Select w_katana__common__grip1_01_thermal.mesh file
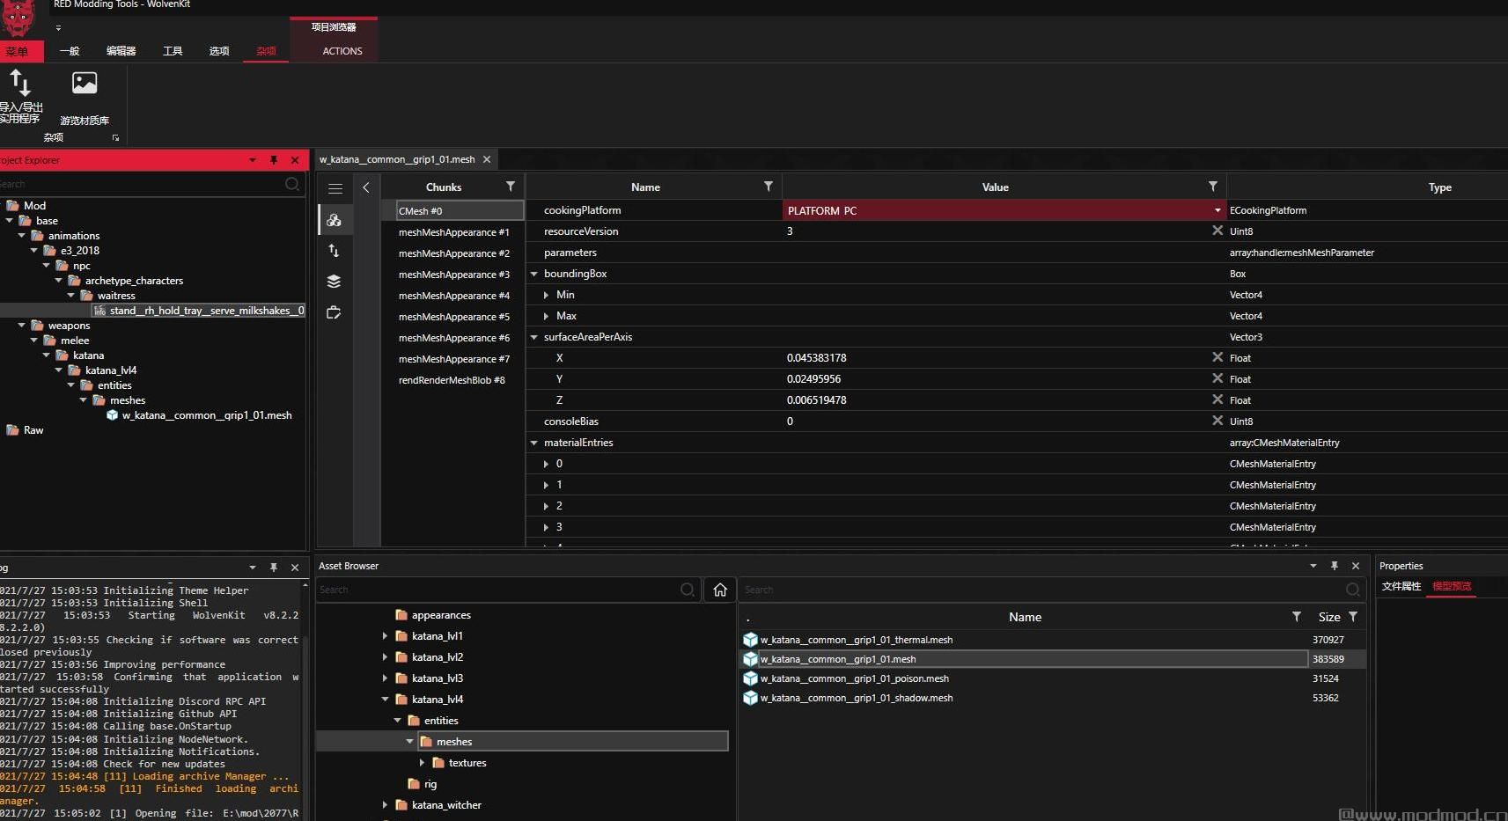This screenshot has height=821, width=1508. [x=857, y=640]
